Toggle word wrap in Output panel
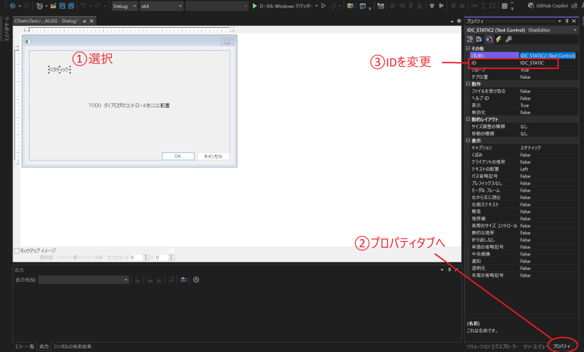The width and height of the screenshot is (584, 352). click(184, 280)
